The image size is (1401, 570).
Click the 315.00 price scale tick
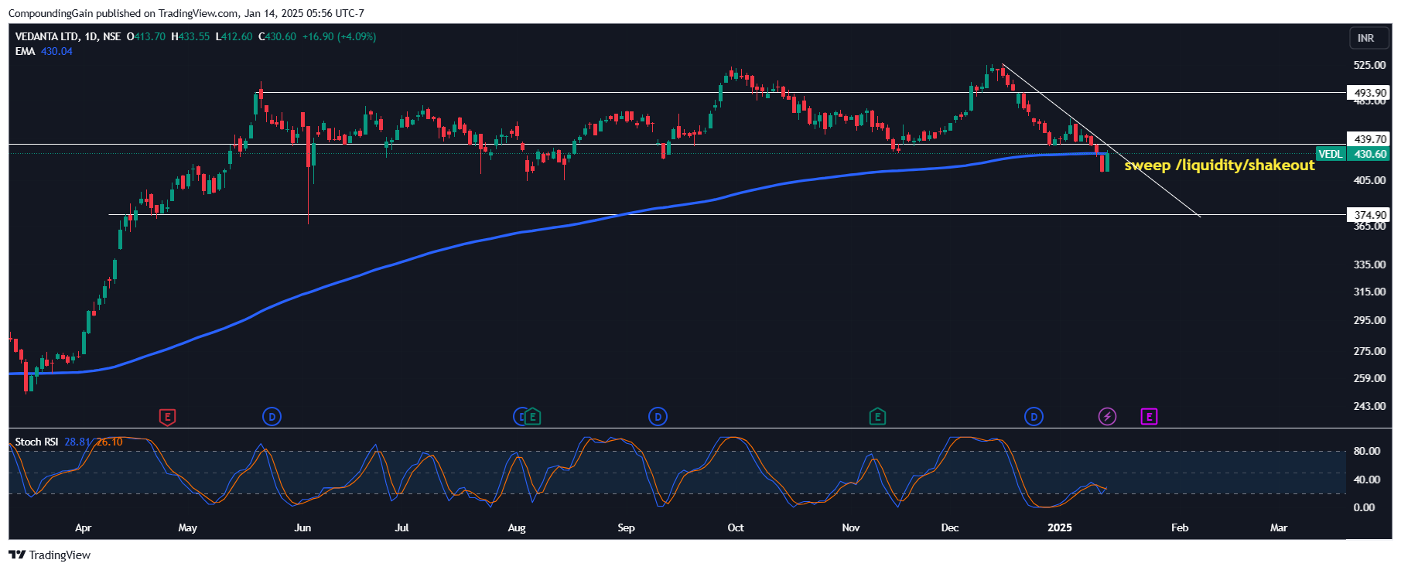tap(1369, 292)
